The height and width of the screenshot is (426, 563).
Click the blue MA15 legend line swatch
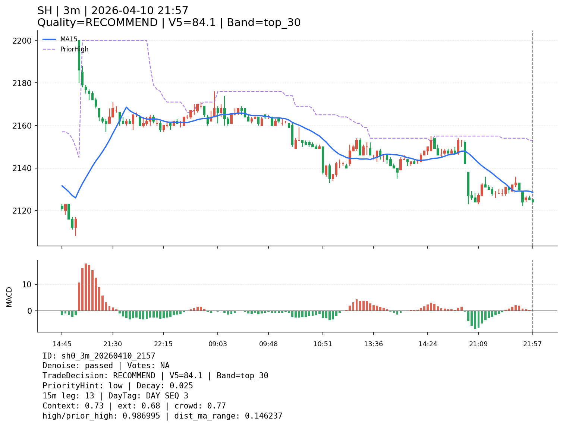point(49,39)
